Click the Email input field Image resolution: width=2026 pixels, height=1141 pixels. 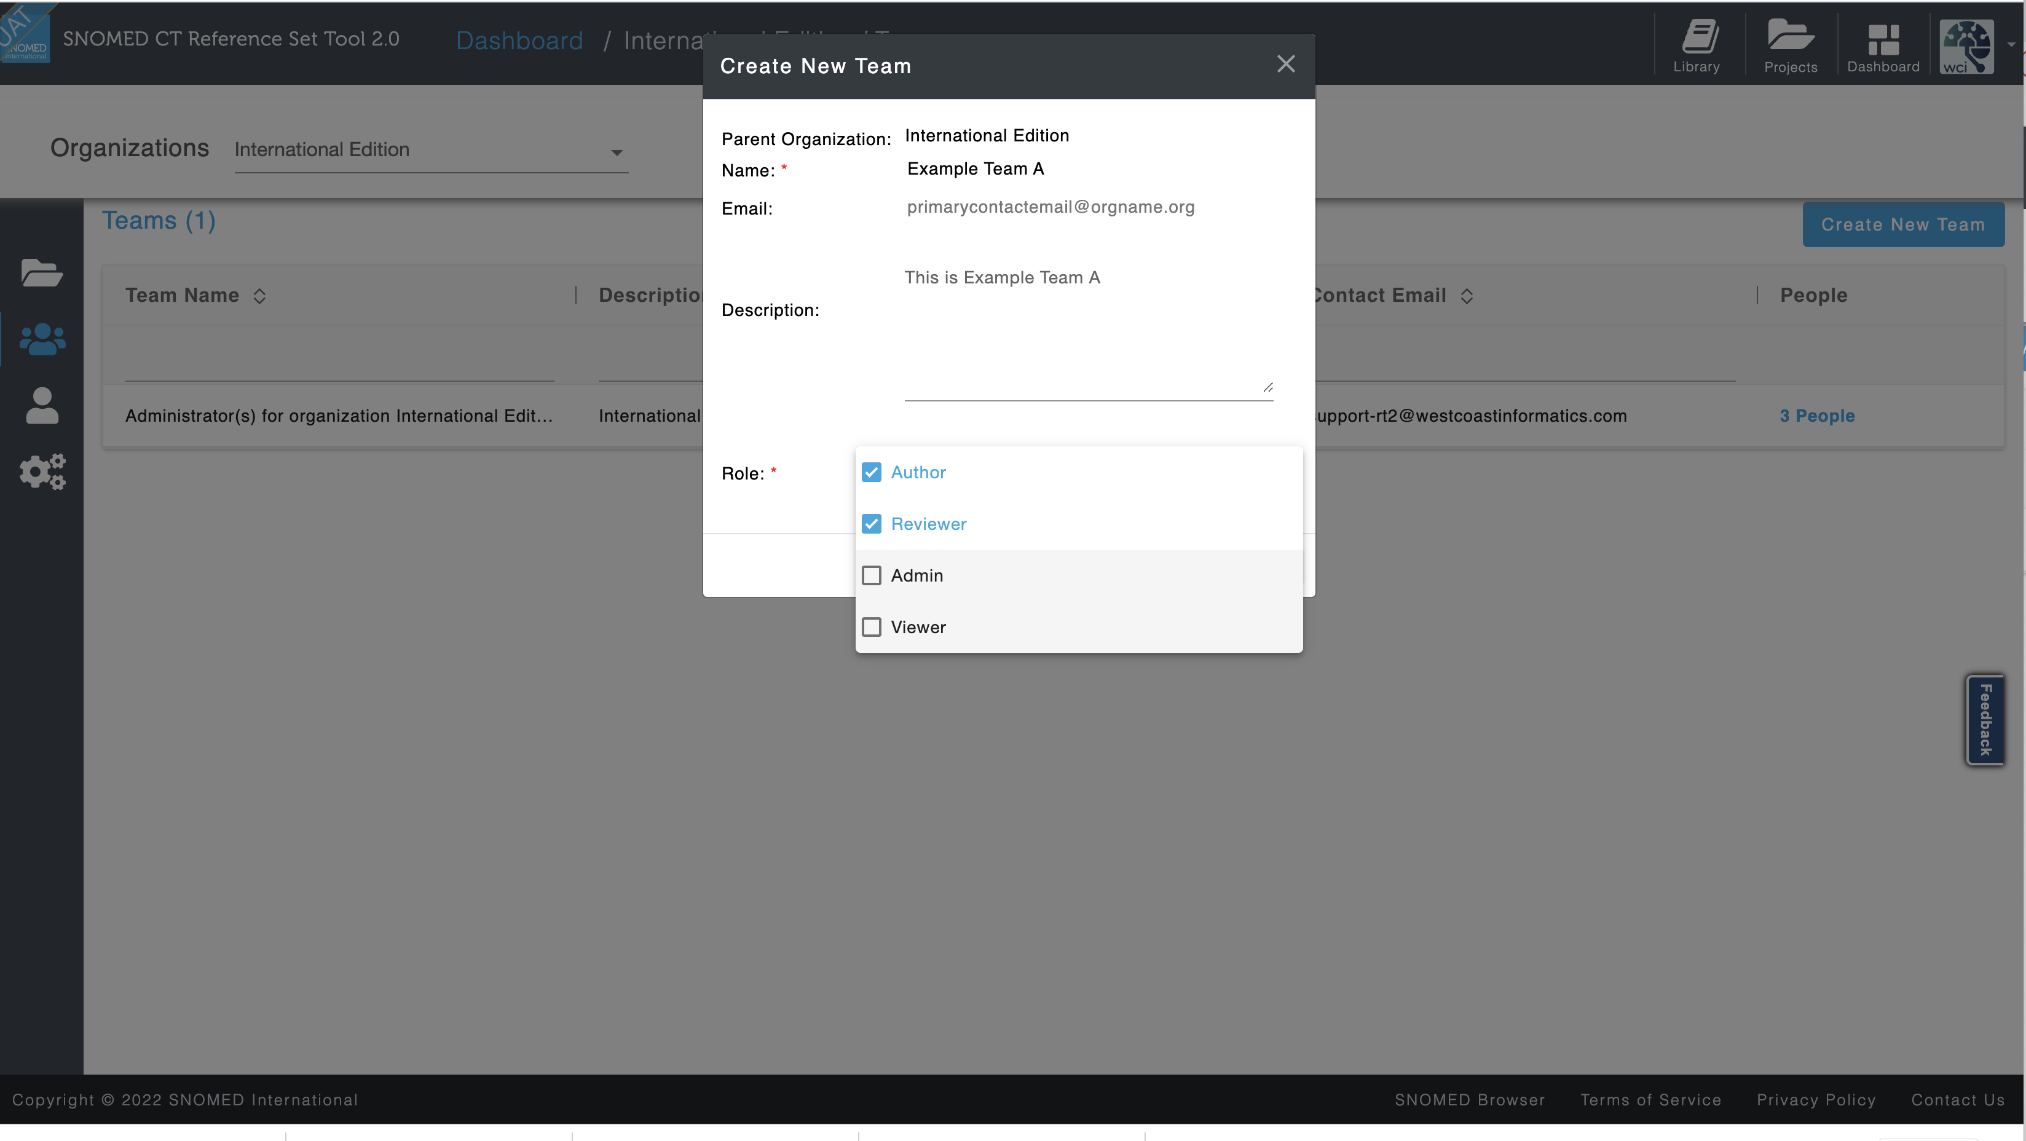click(1089, 207)
